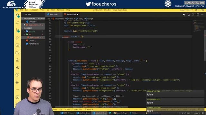Viewport: 206px width, 115px height.
Task: Open the LICENSE file
Action: (x=33, y=41)
